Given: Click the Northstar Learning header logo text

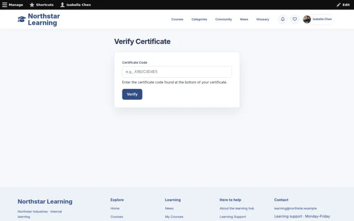Looking at the screenshot, I should [x=44, y=19].
